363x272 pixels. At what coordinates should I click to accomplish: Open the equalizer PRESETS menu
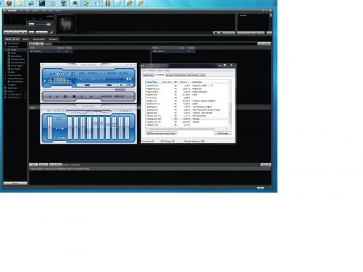(124, 111)
